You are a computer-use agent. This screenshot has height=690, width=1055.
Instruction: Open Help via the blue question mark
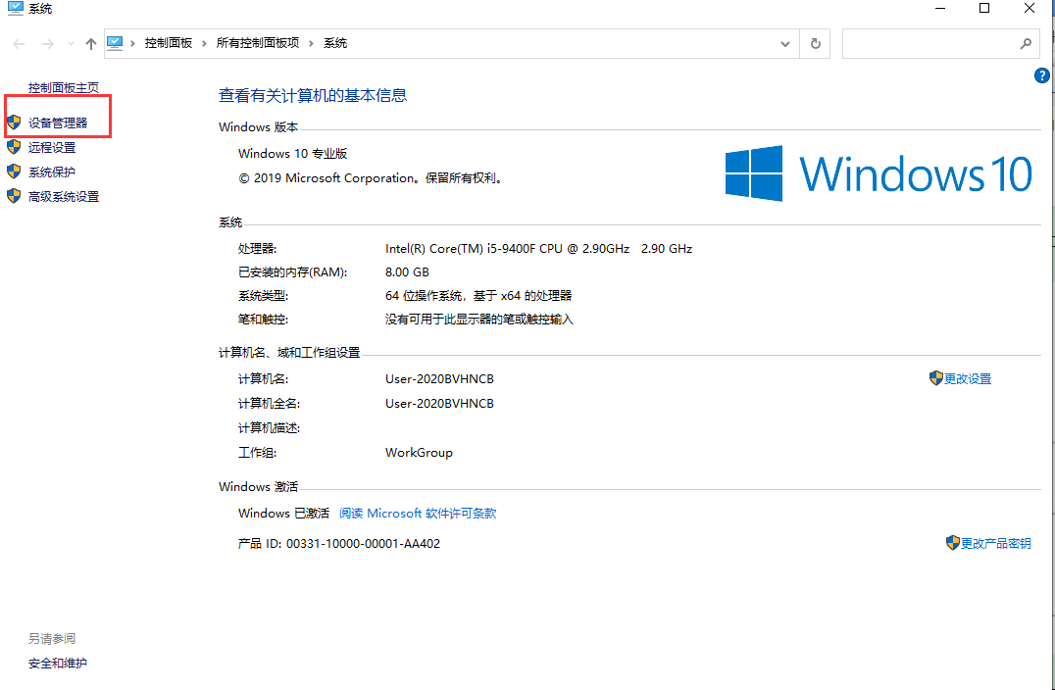coord(1042,75)
